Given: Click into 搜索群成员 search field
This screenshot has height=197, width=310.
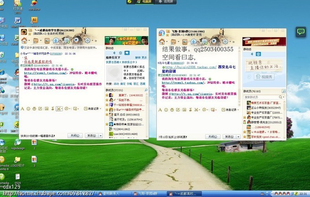Looking at the screenshot, I should (x=261, y=97).
